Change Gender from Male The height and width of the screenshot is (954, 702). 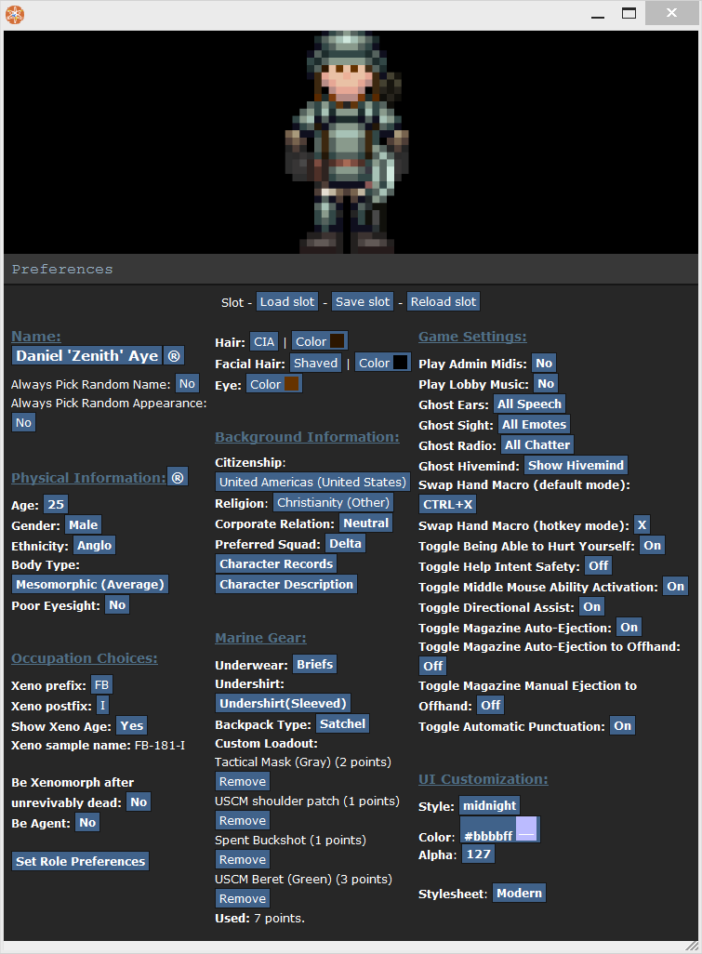(x=84, y=525)
